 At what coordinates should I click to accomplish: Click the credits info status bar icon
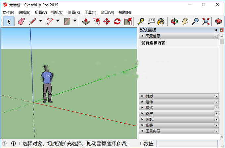(14, 143)
